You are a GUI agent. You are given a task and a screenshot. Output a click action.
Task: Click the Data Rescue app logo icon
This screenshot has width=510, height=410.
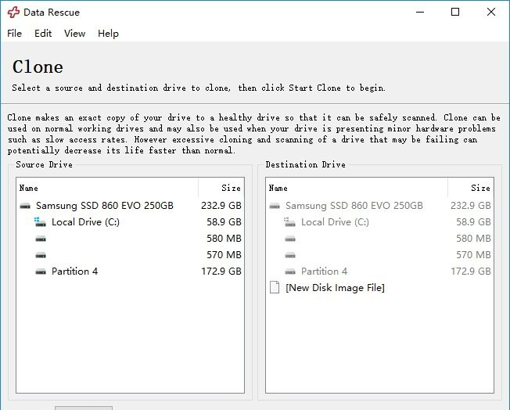(13, 13)
